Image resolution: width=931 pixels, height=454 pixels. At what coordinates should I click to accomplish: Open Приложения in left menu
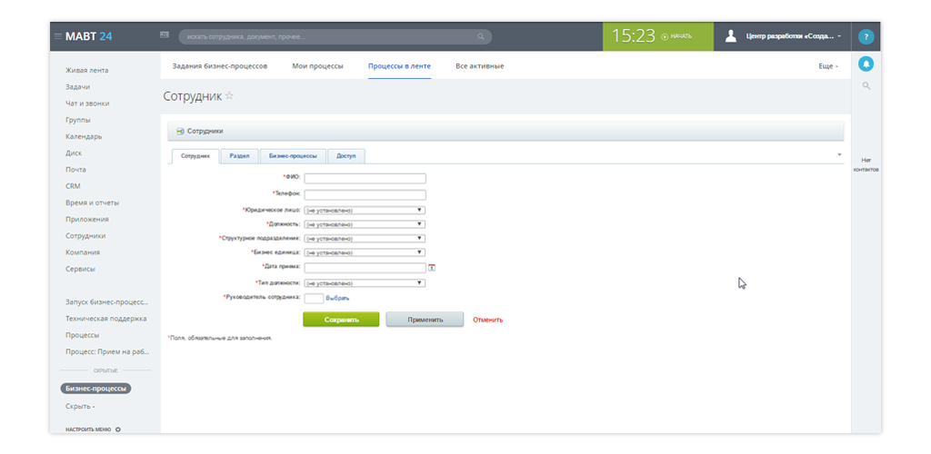[x=86, y=220]
